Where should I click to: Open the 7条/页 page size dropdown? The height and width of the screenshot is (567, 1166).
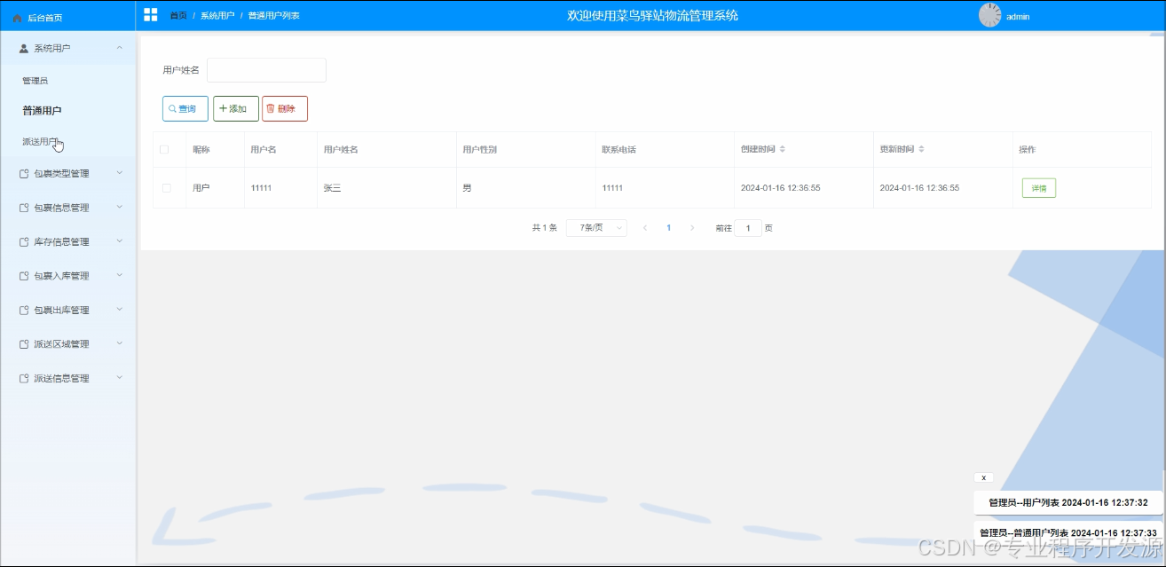(x=596, y=228)
